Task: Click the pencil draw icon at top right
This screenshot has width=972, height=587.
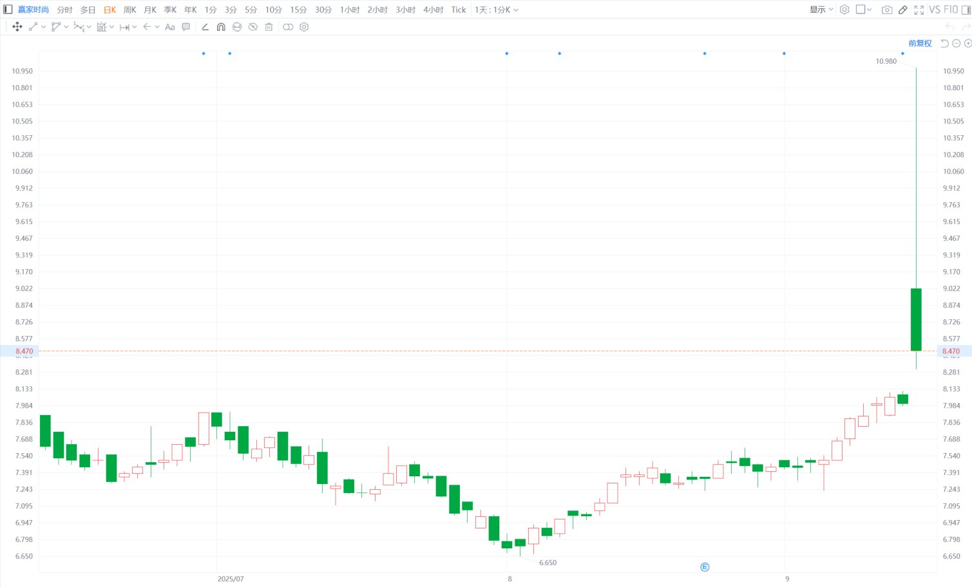Action: pyautogui.click(x=903, y=10)
